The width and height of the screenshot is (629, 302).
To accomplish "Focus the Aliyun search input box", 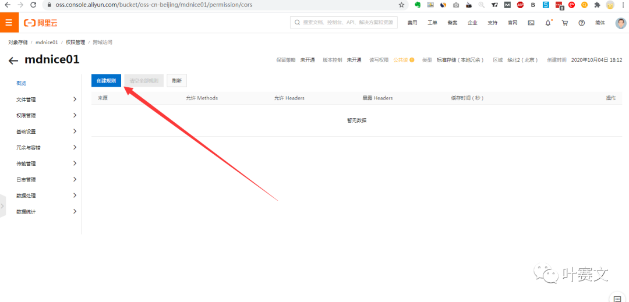I will tap(344, 23).
